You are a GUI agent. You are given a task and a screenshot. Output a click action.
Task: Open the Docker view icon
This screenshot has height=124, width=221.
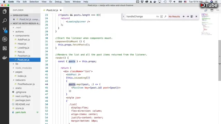(4, 58)
